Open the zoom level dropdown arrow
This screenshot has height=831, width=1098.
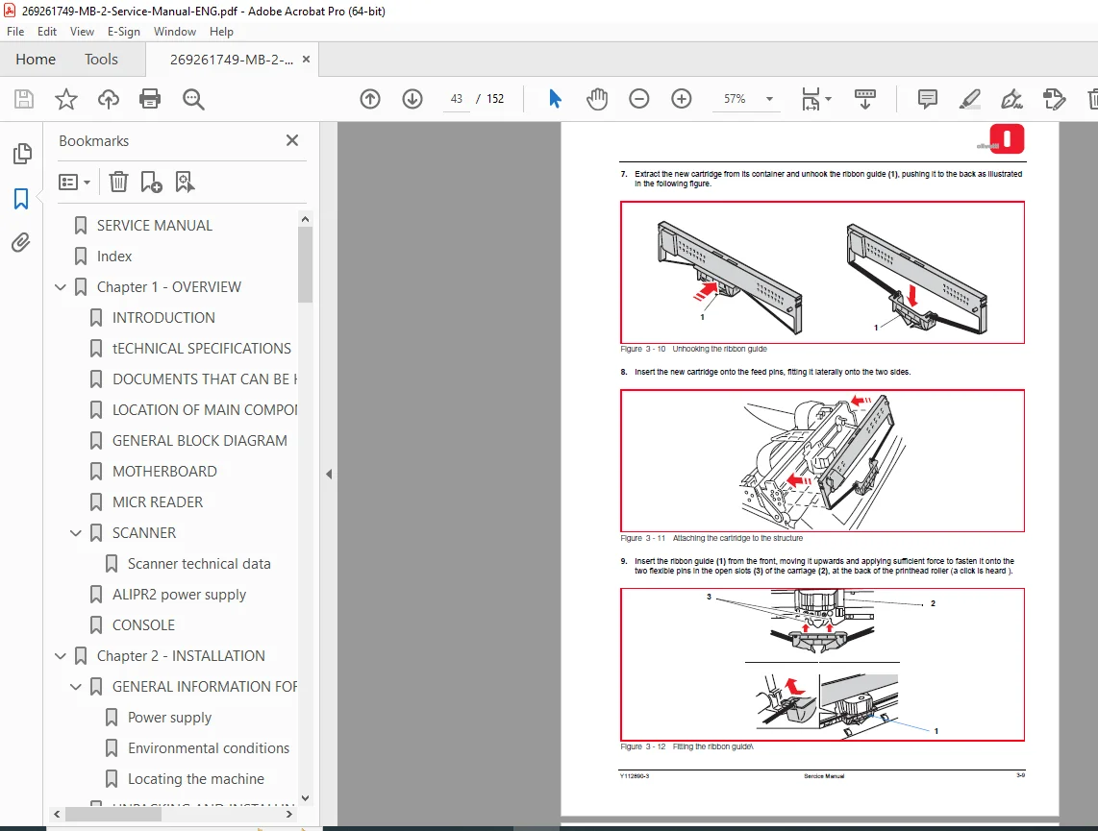pos(769,99)
